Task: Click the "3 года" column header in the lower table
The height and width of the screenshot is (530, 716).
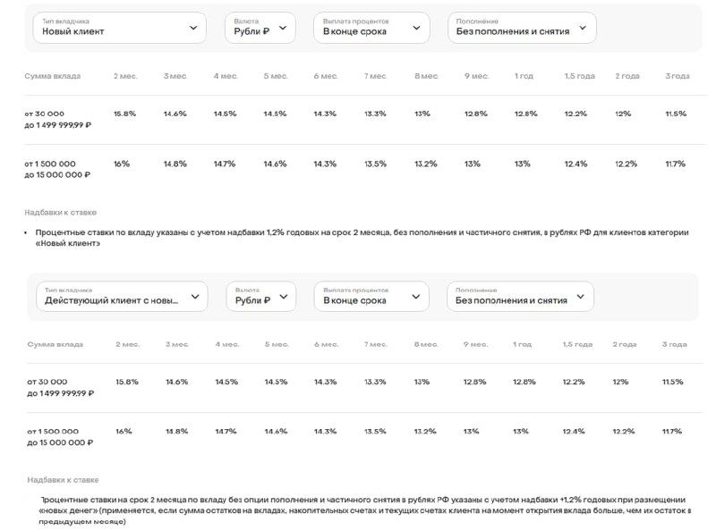Action: coord(674,344)
